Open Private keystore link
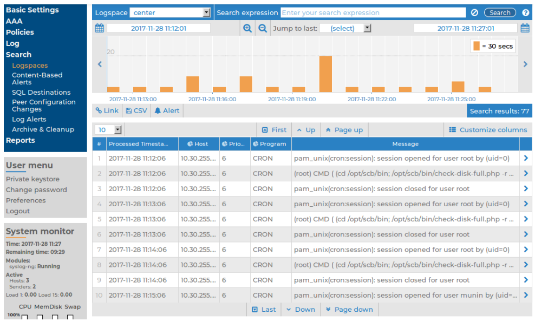 tap(32, 179)
